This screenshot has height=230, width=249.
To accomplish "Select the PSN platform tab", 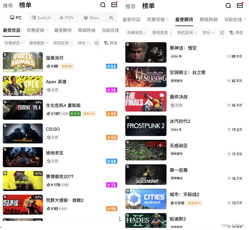I will click(x=66, y=18).
